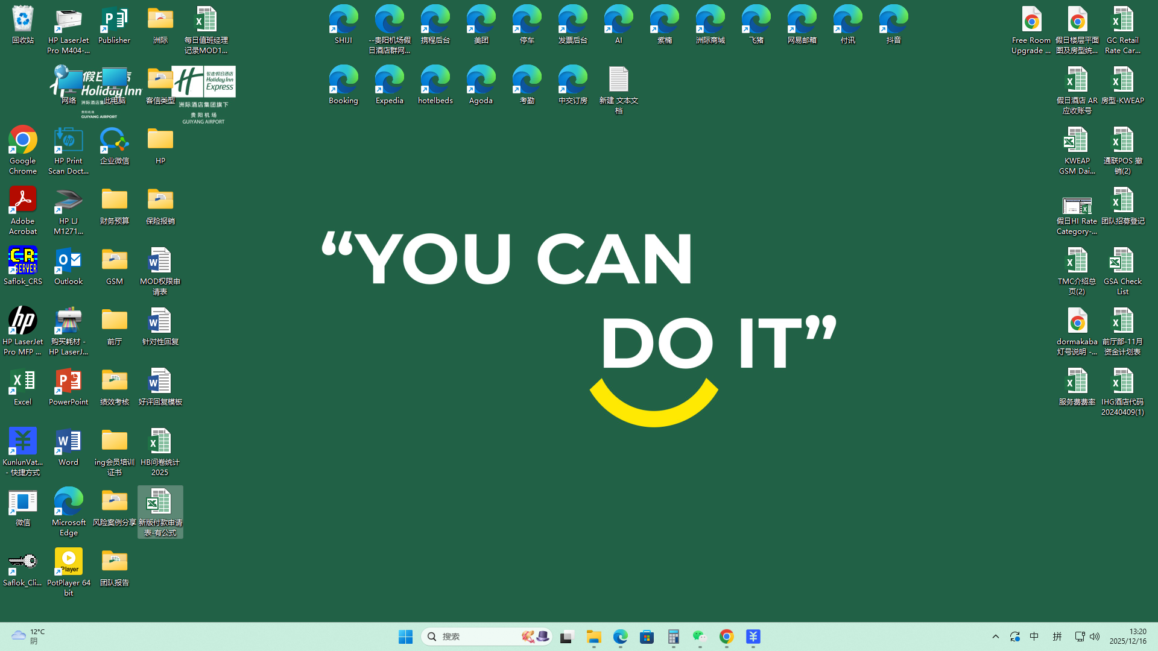Select the Outlook desktop shortcut
The image size is (1158, 651).
point(68,265)
